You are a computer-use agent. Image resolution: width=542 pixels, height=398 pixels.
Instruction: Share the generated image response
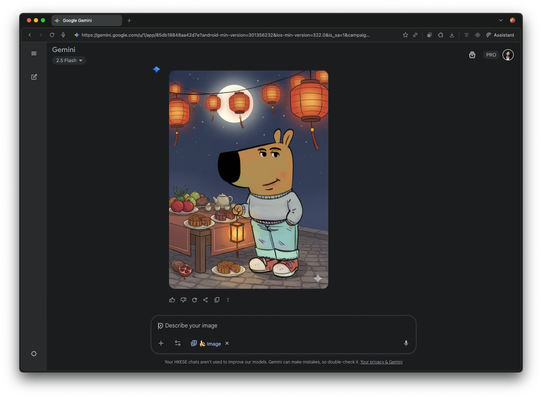pos(205,300)
